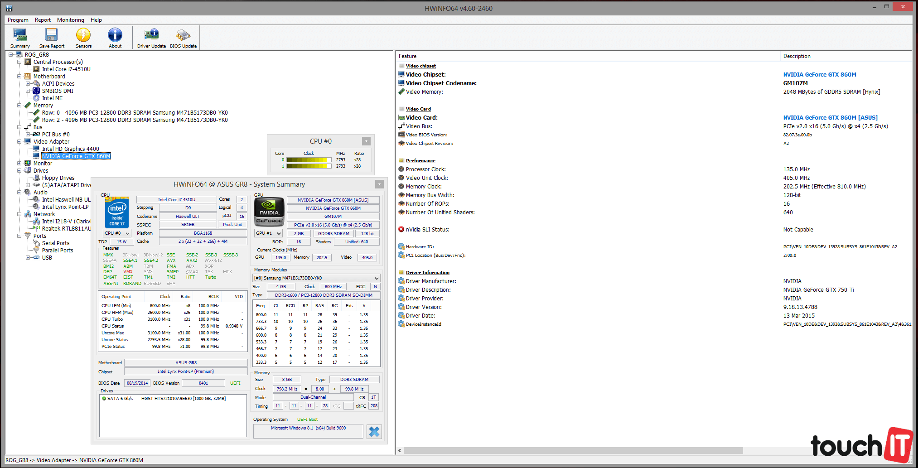Close System Summary with blue X button
This screenshot has width=918, height=468.
(374, 432)
